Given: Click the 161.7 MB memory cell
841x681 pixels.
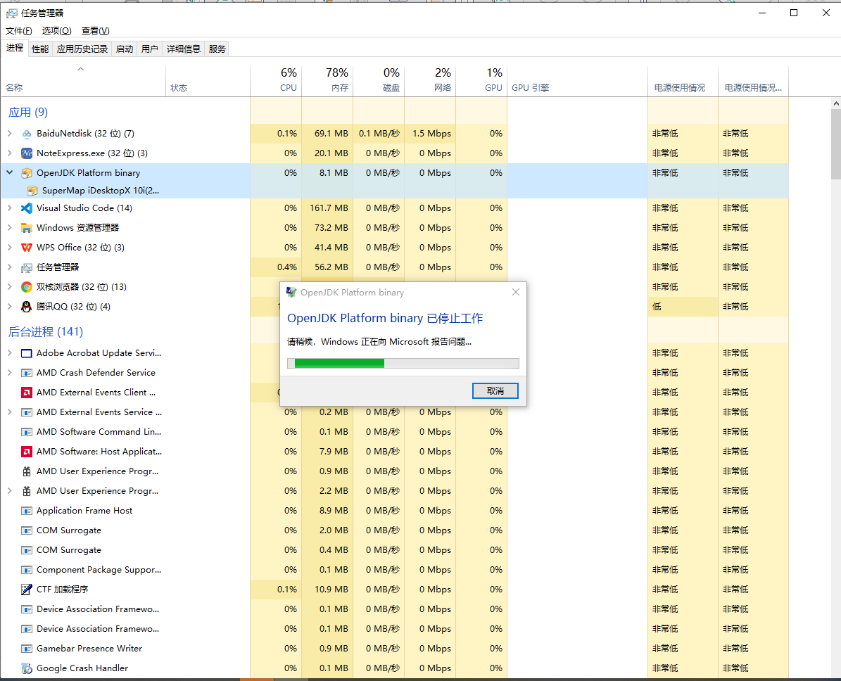Looking at the screenshot, I should tap(327, 208).
